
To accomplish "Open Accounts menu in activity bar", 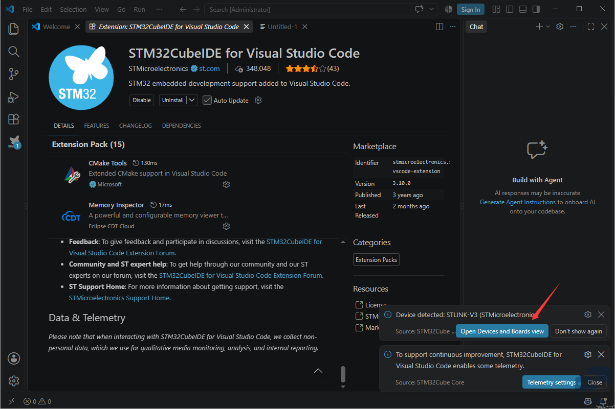I will point(14,358).
